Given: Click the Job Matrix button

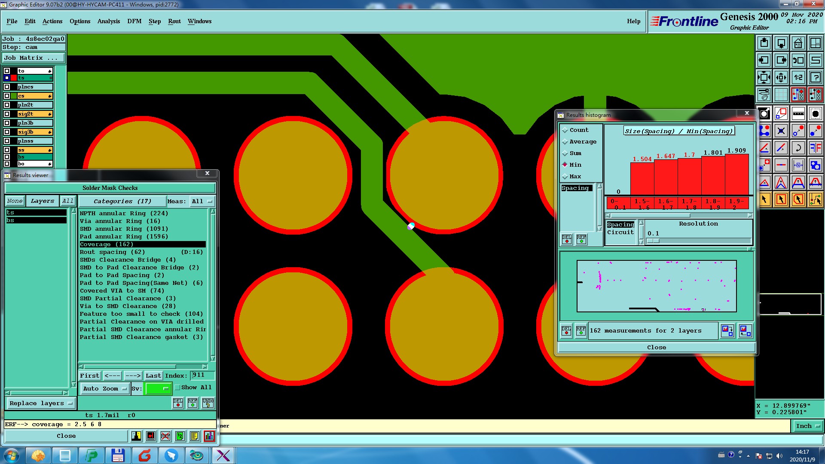Looking at the screenshot, I should click(34, 58).
